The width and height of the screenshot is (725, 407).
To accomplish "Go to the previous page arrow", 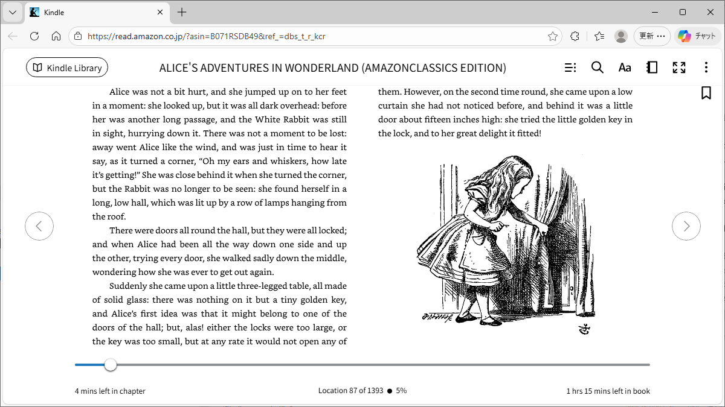I will [39, 226].
